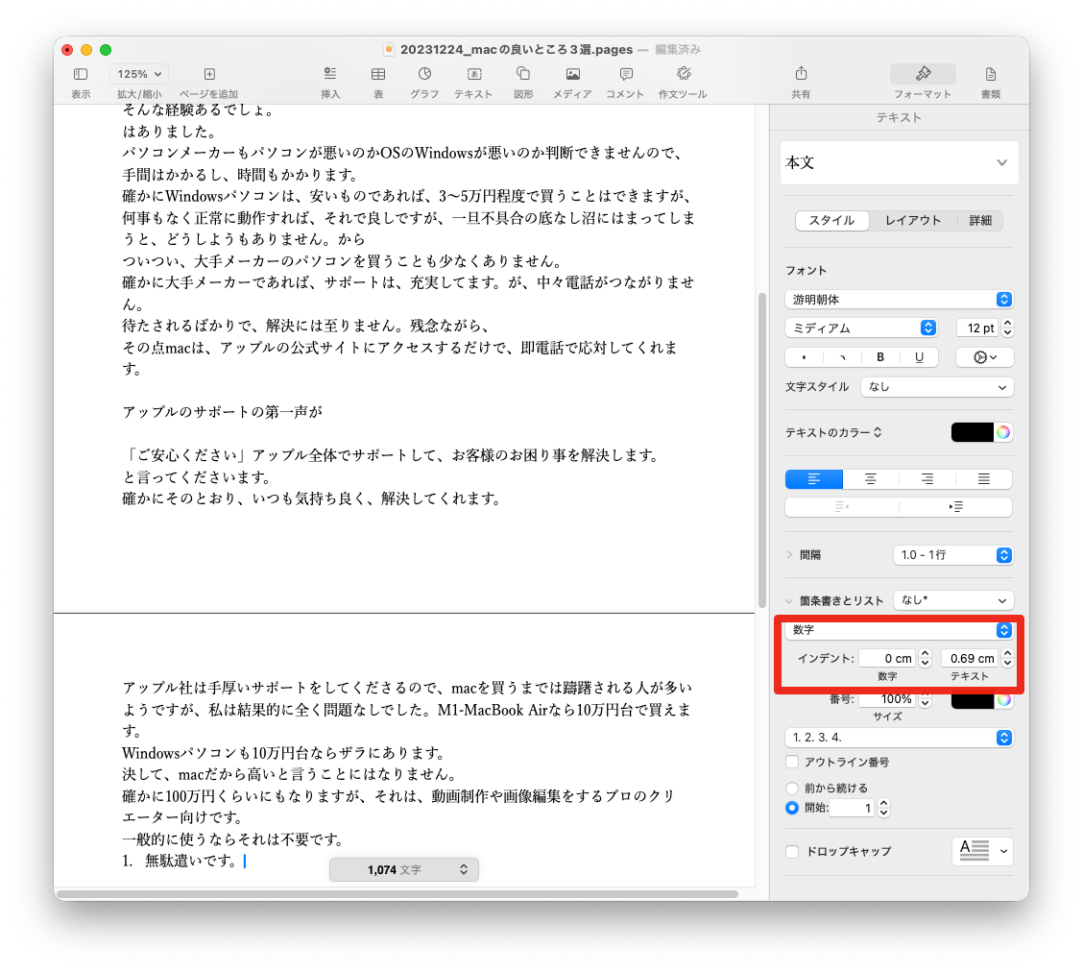The width and height of the screenshot is (1083, 972).
Task: Enable the Outline numbering (アウトライン番号) checkbox
Action: coord(792,763)
